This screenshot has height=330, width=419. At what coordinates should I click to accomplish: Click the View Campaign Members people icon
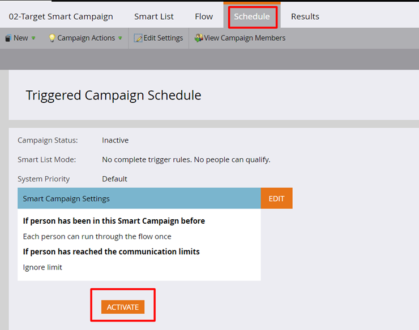point(199,38)
